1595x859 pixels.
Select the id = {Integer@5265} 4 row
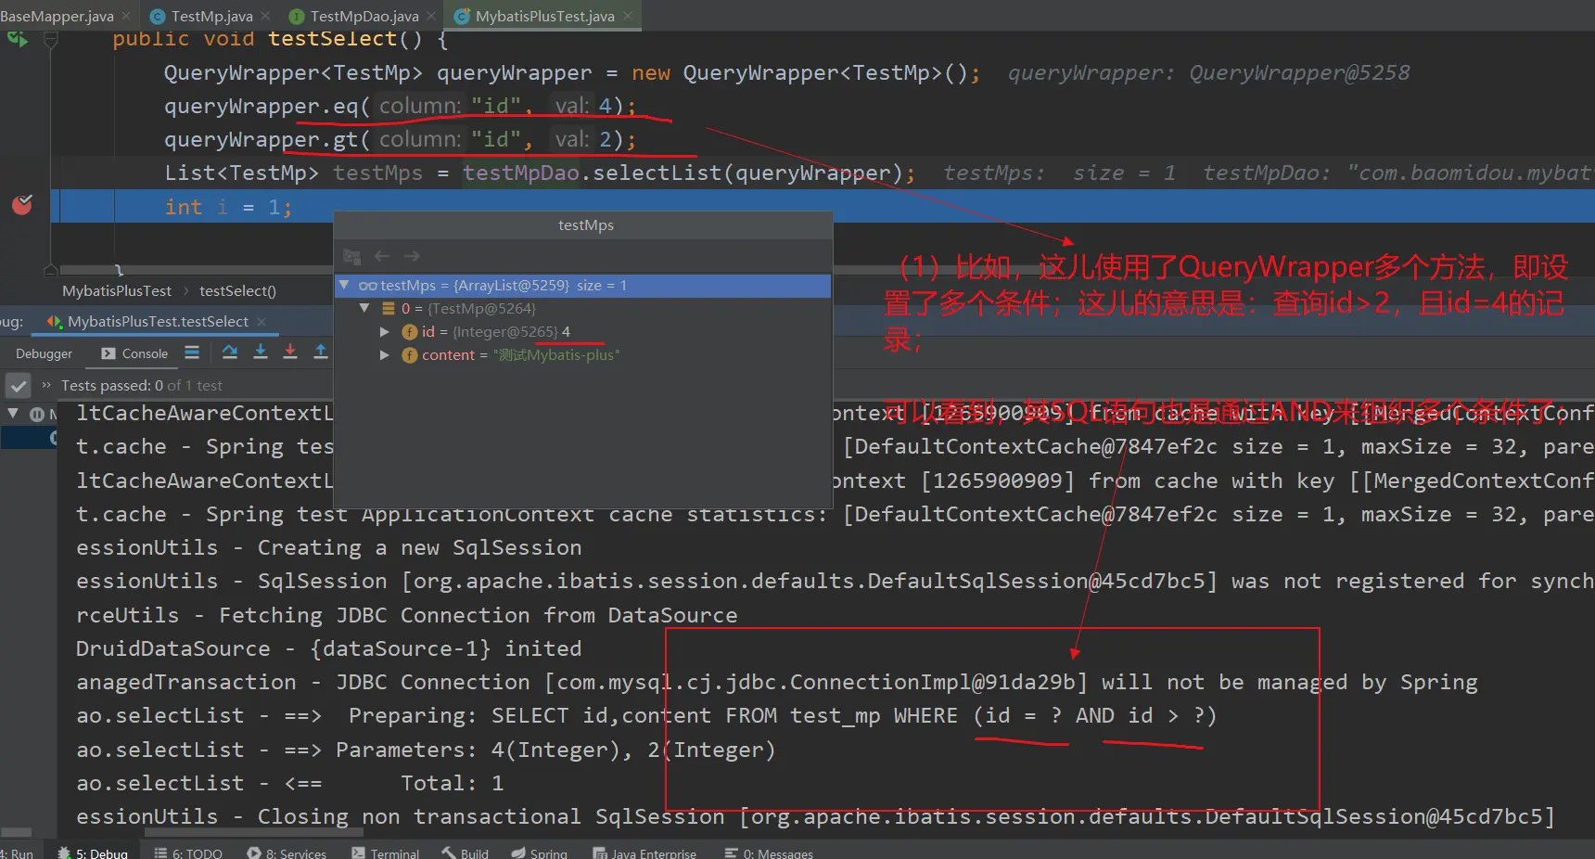[x=583, y=332]
